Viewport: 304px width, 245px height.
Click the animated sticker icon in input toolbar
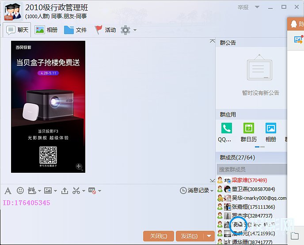pos(32,191)
